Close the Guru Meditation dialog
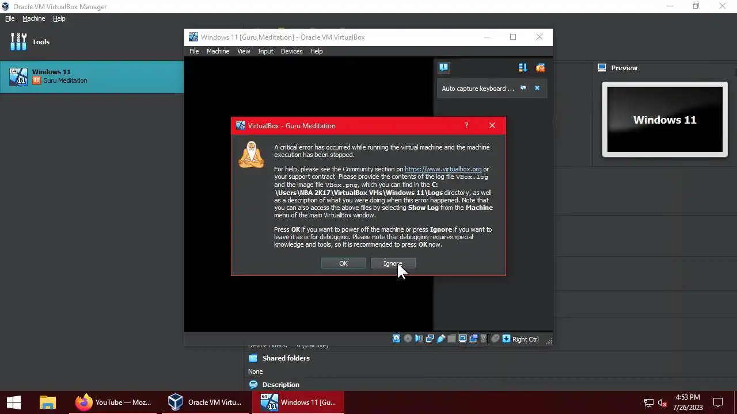Image resolution: width=737 pixels, height=414 pixels. tap(492, 125)
